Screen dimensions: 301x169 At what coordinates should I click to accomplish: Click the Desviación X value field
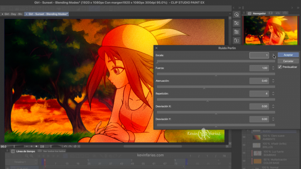tap(259, 106)
